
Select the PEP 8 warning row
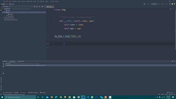[90, 65]
